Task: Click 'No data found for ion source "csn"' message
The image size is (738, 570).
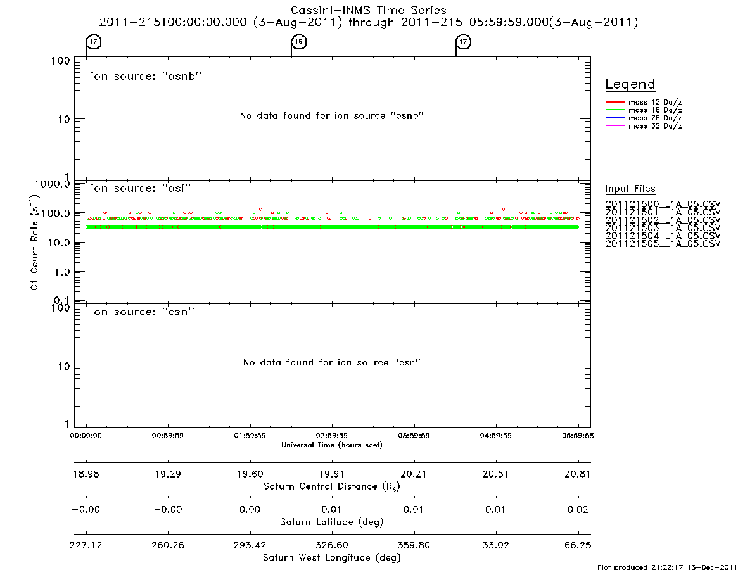Action: coord(332,362)
